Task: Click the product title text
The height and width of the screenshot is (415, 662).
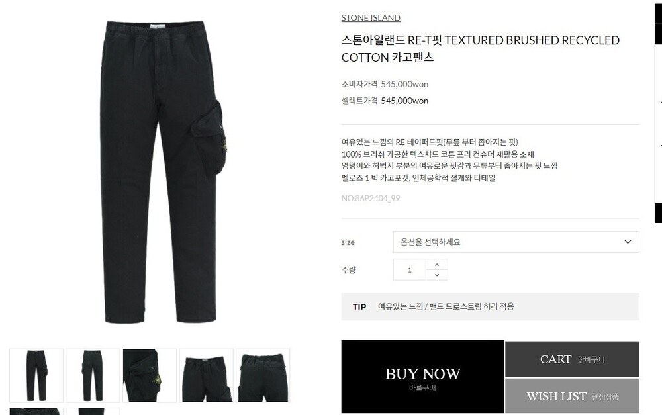Action: (480, 48)
